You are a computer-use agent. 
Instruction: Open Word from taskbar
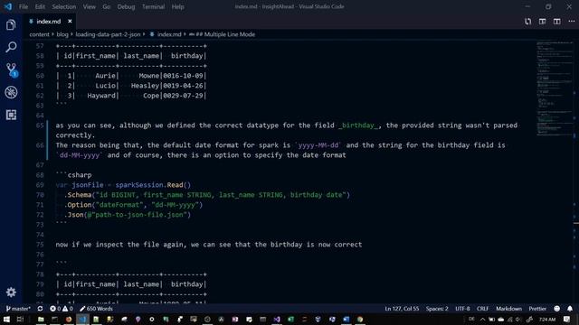[346, 319]
